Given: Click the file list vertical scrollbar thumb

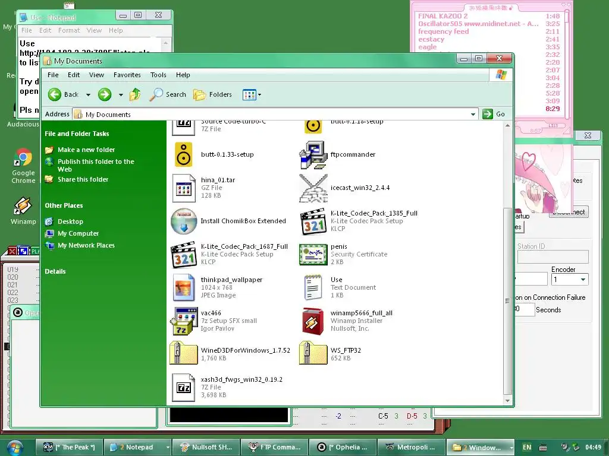Looking at the screenshot, I should 507,301.
